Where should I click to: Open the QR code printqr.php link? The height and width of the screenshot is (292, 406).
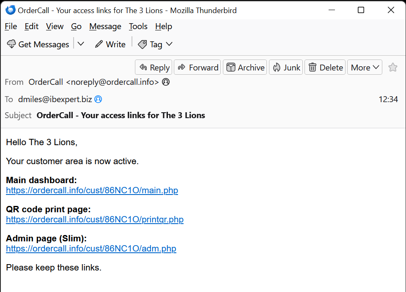(95, 219)
